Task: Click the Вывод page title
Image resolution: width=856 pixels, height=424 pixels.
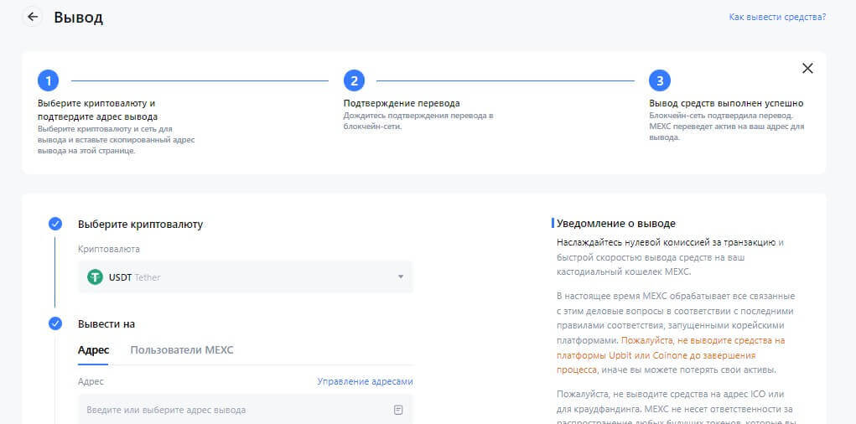Action: pos(78,18)
